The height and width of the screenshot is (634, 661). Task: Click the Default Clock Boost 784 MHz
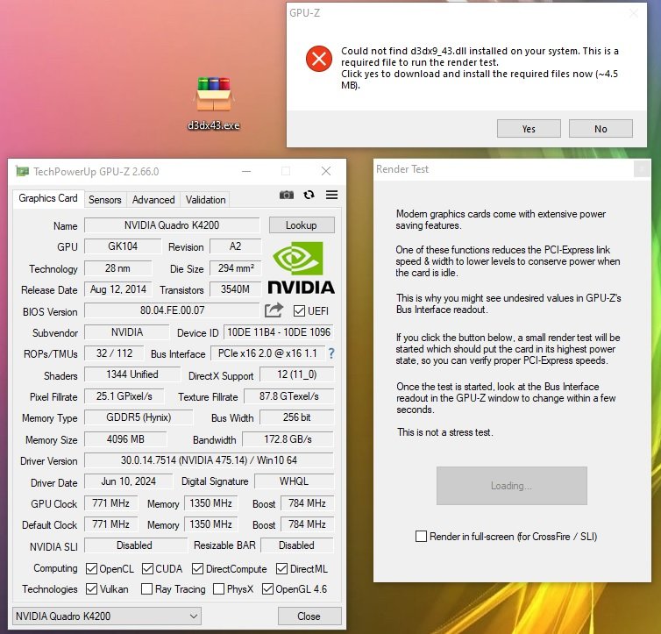click(x=307, y=524)
